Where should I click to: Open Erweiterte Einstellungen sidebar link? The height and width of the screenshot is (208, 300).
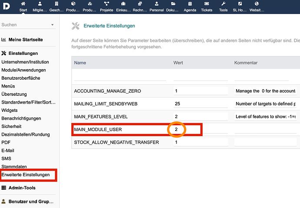tap(26, 174)
